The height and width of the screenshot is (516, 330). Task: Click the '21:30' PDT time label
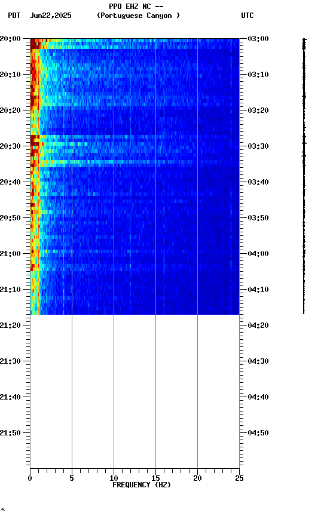pyautogui.click(x=10, y=362)
